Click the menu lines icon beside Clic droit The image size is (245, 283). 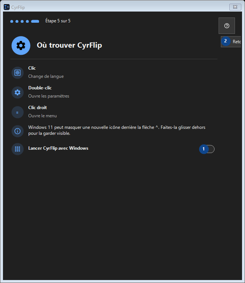click(17, 112)
